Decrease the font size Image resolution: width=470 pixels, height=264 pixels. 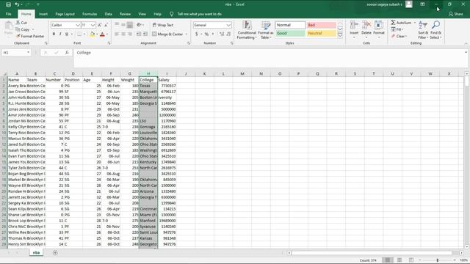106,25
